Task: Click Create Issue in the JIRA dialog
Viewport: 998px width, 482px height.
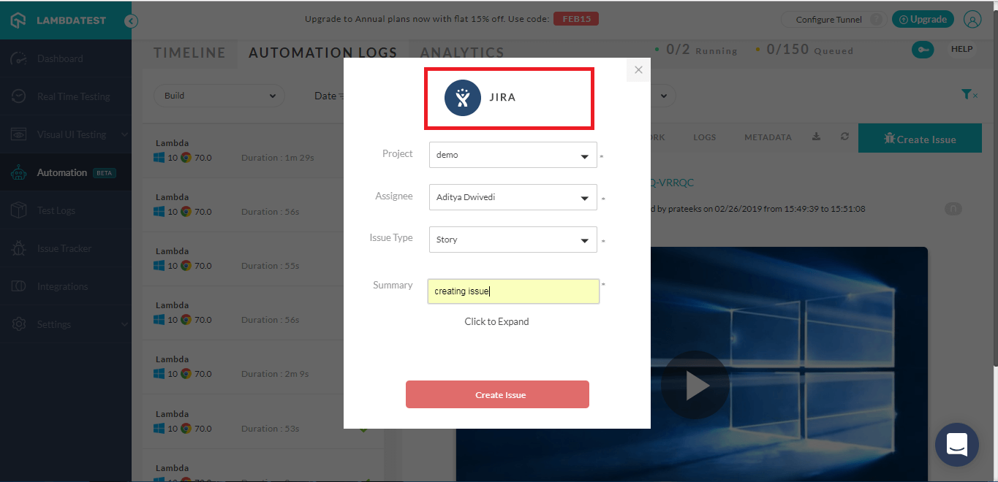Action: pos(497,394)
